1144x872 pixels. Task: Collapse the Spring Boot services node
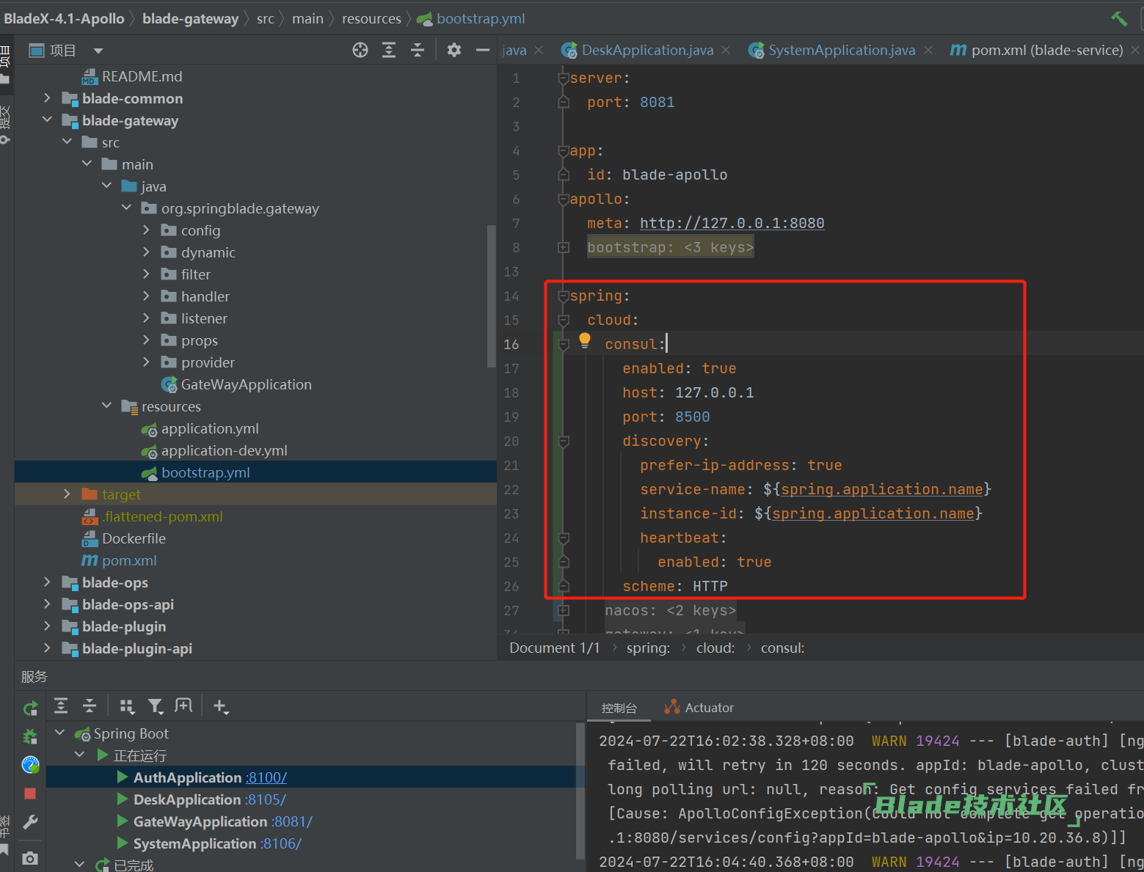(59, 733)
